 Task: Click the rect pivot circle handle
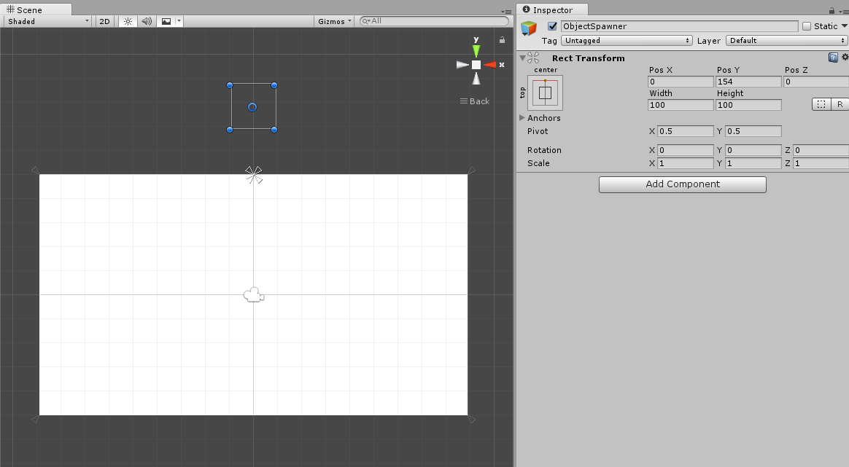pyautogui.click(x=252, y=107)
